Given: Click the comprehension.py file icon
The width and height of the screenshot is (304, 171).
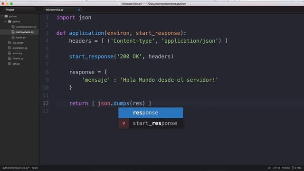Looking at the screenshot, I should (13, 27).
